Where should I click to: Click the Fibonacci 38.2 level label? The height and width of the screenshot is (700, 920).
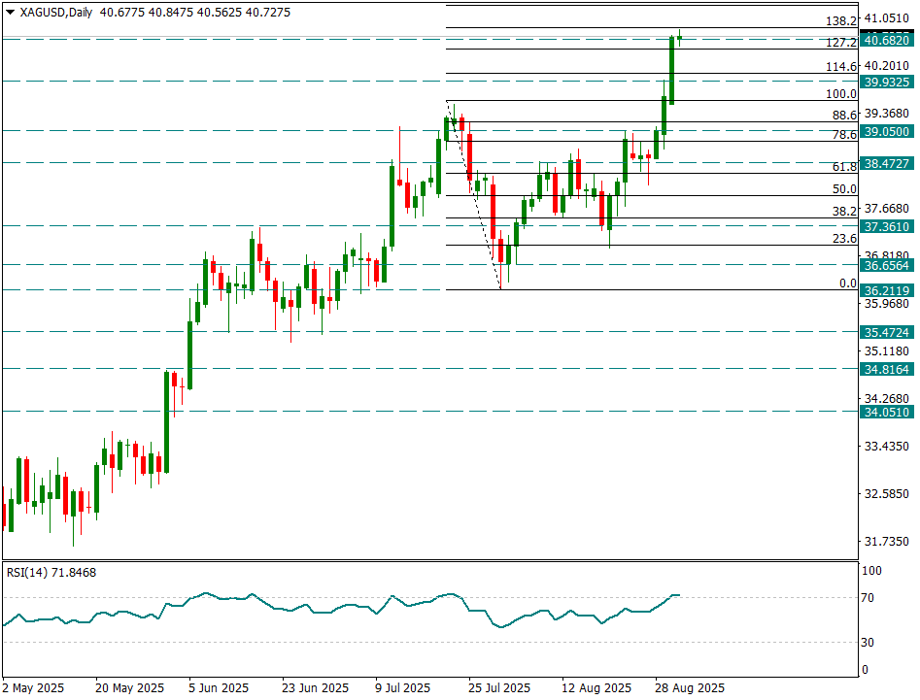[x=844, y=212]
